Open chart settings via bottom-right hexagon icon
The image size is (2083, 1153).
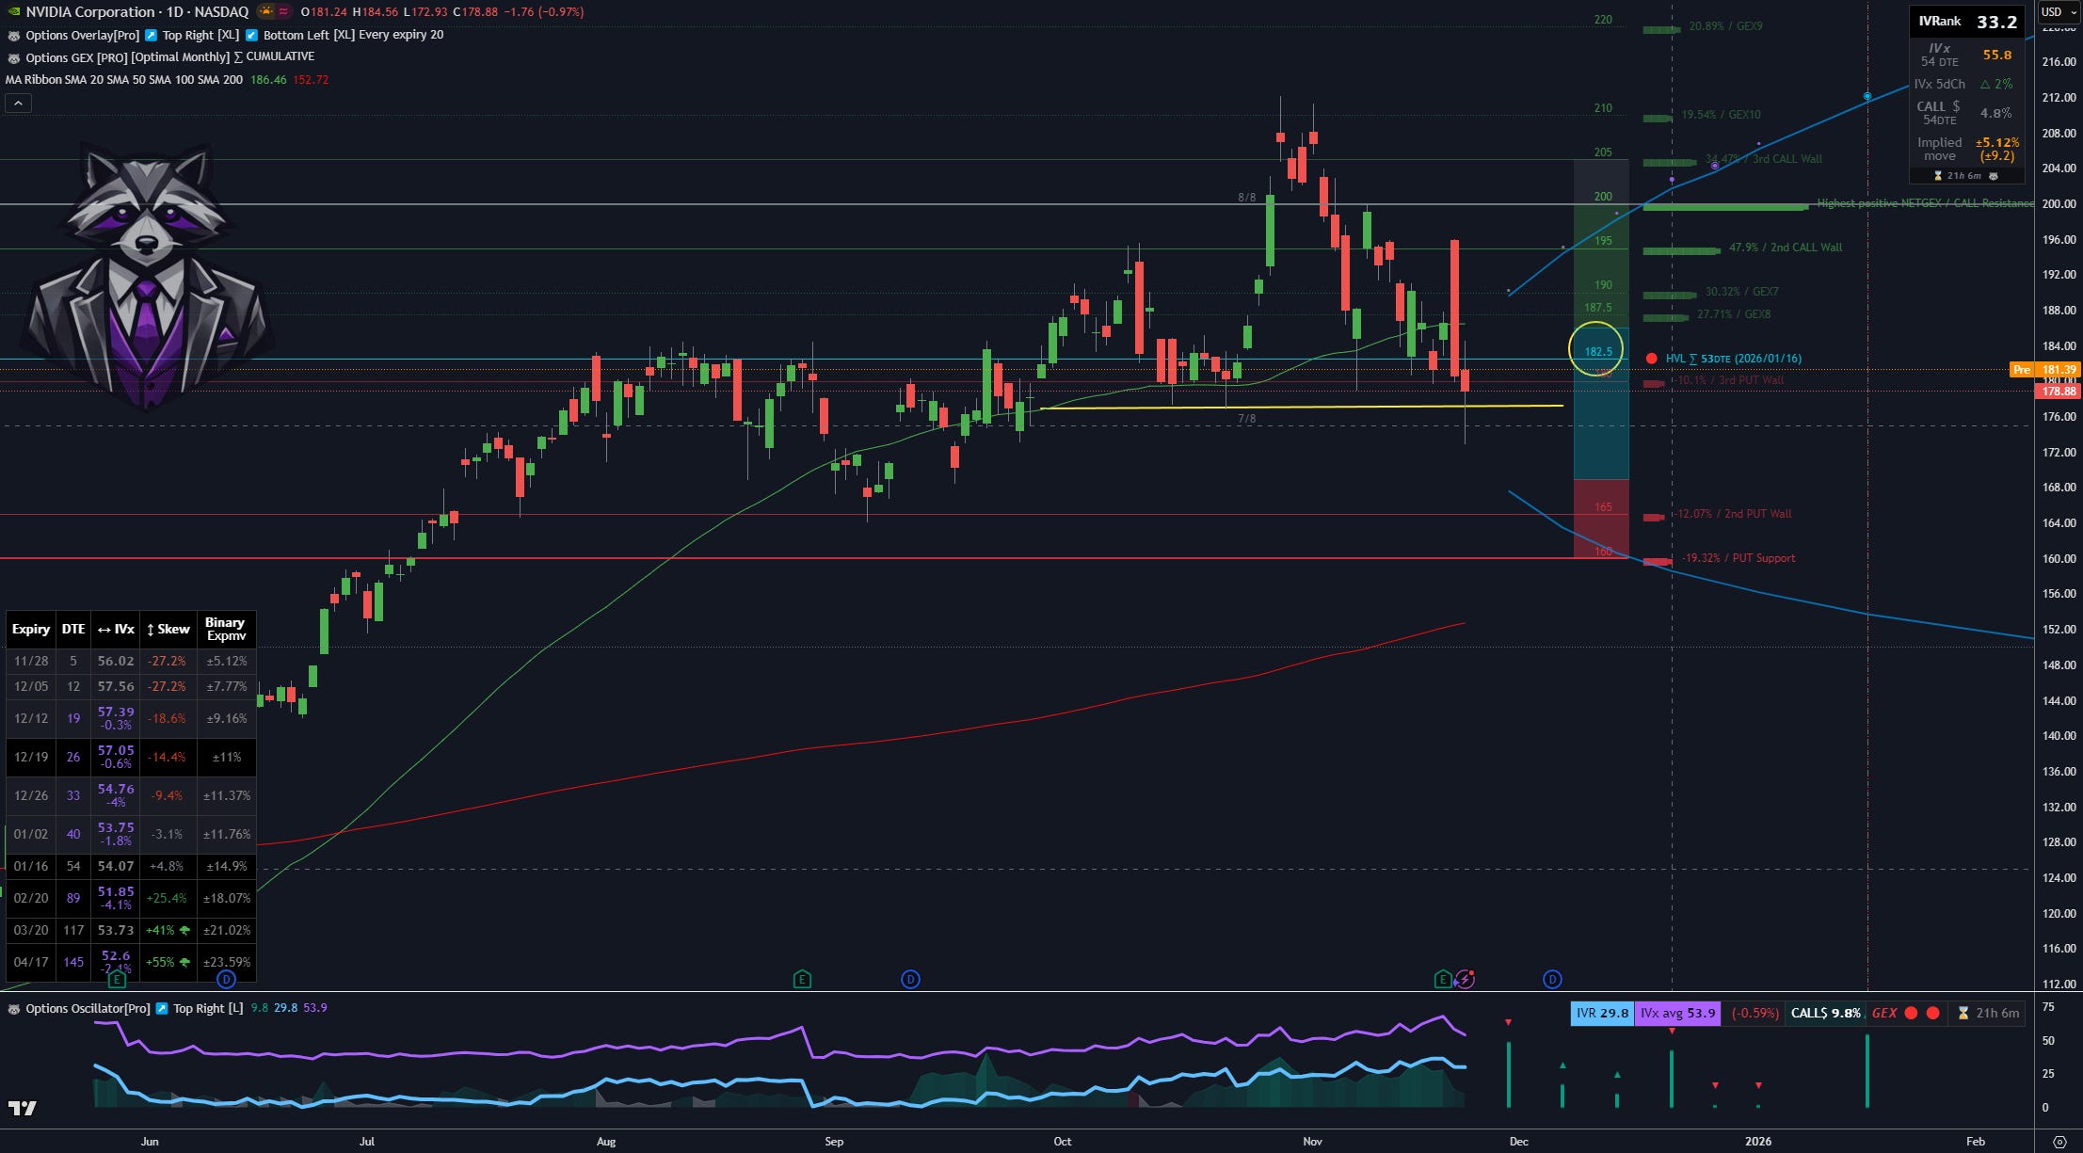[x=2059, y=1142]
